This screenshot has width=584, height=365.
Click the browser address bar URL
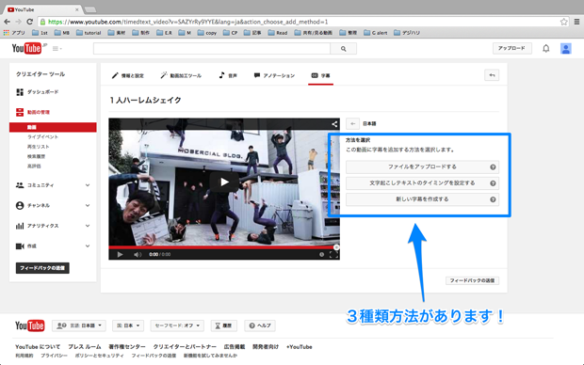click(x=188, y=22)
